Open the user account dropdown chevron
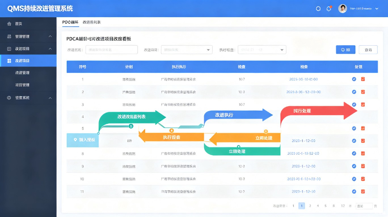The height and width of the screenshot is (217, 388). point(377,9)
